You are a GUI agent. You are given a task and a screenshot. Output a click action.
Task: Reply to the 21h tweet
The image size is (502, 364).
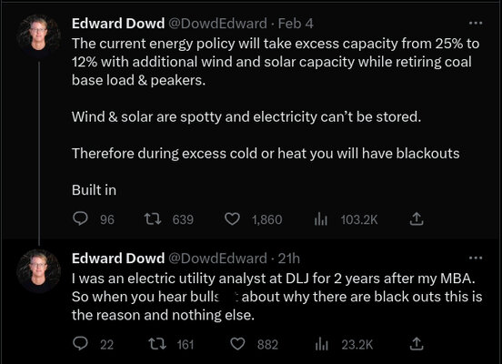(x=80, y=344)
